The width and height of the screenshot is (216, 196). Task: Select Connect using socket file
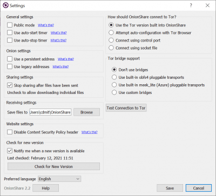coord(111,48)
